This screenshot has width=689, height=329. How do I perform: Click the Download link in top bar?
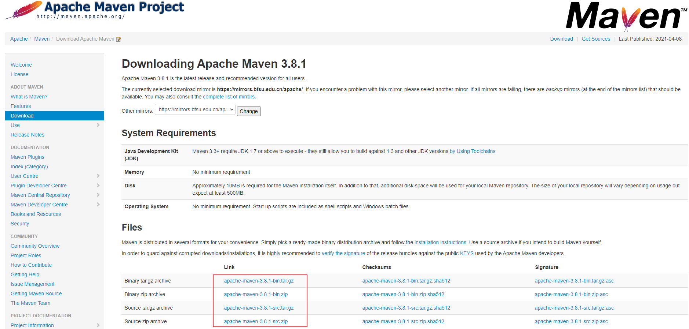tap(561, 39)
